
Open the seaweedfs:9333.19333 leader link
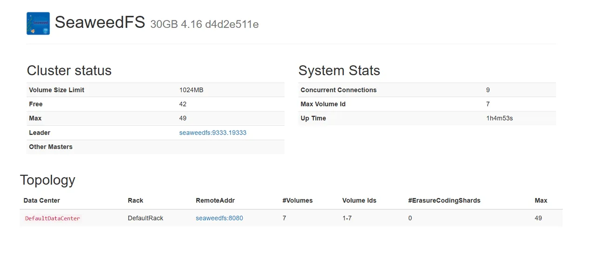tap(213, 133)
